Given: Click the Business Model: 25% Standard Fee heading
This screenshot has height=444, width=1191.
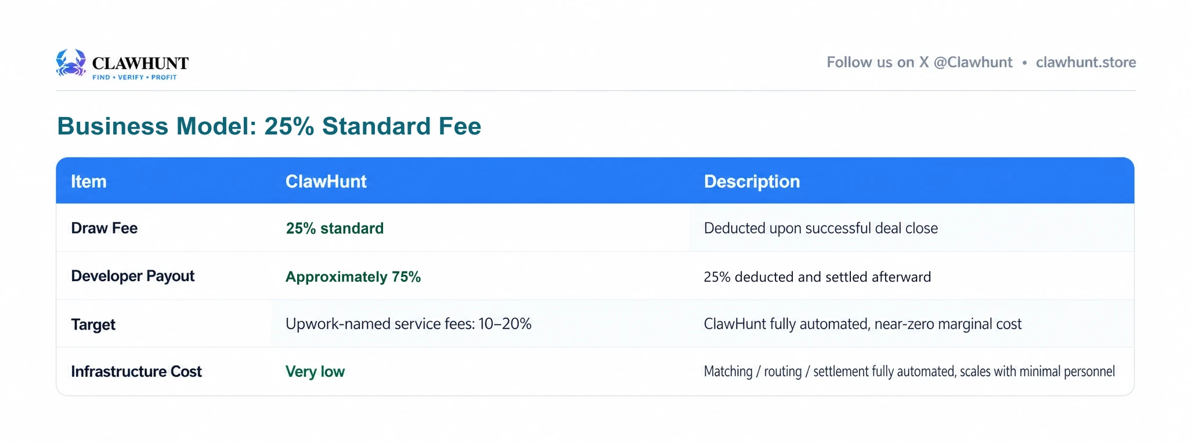Looking at the screenshot, I should 269,126.
